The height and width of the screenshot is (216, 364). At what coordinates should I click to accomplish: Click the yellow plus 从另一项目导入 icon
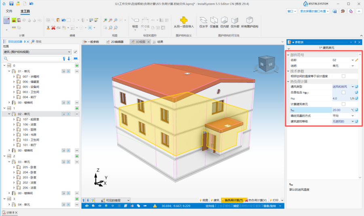coord(184,20)
